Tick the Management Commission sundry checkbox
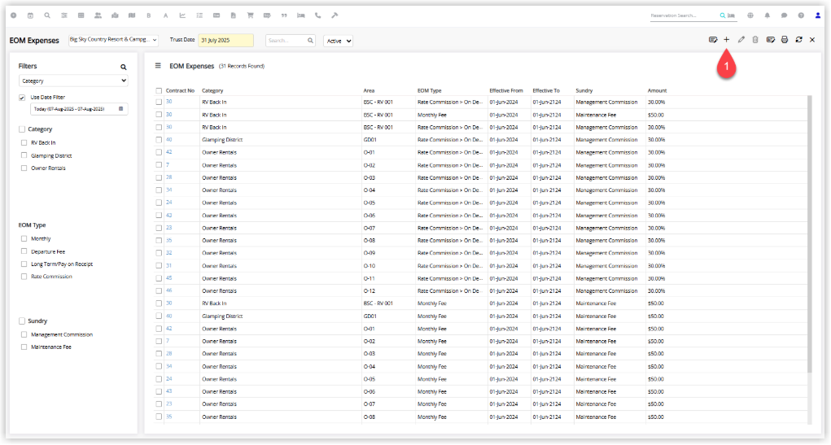The image size is (831, 445). tap(24, 334)
